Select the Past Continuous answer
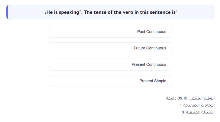The height and width of the screenshot is (122, 220). 110,32
